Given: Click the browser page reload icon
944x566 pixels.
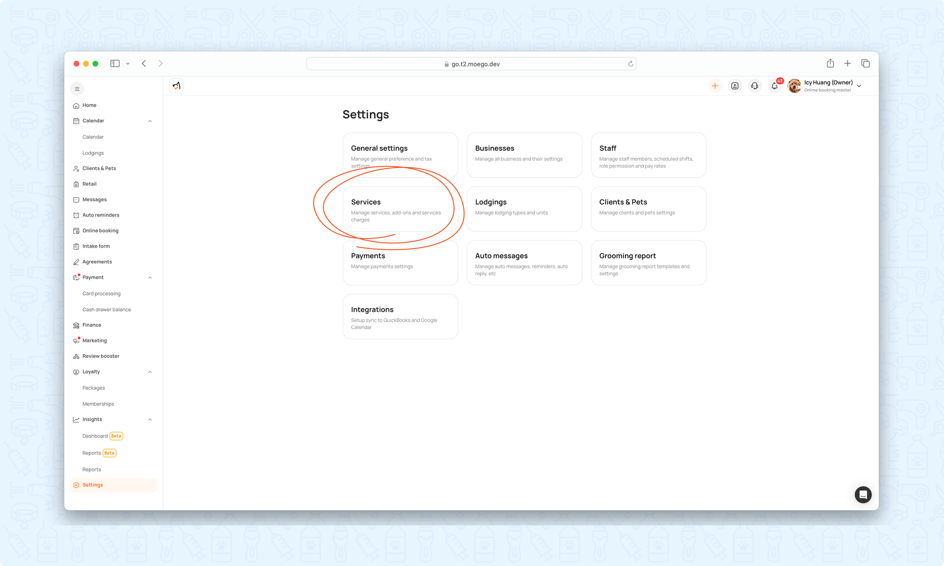Looking at the screenshot, I should pos(631,64).
